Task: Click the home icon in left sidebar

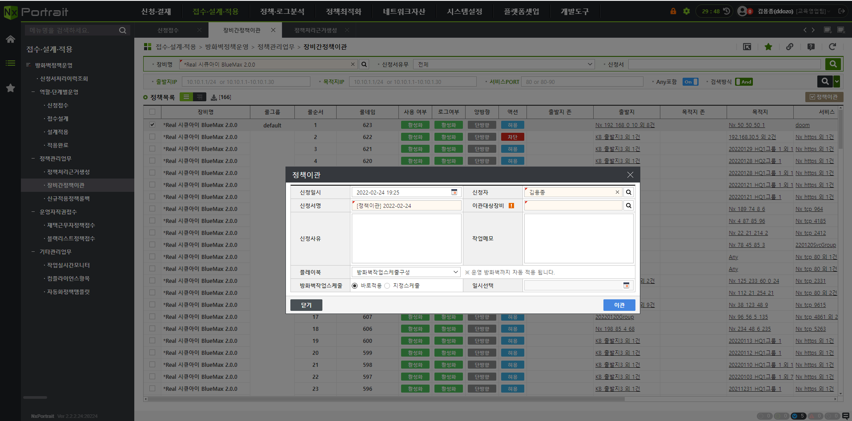Action: click(10, 39)
